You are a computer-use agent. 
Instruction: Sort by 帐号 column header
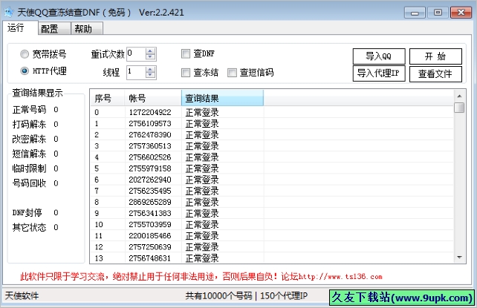[153, 98]
